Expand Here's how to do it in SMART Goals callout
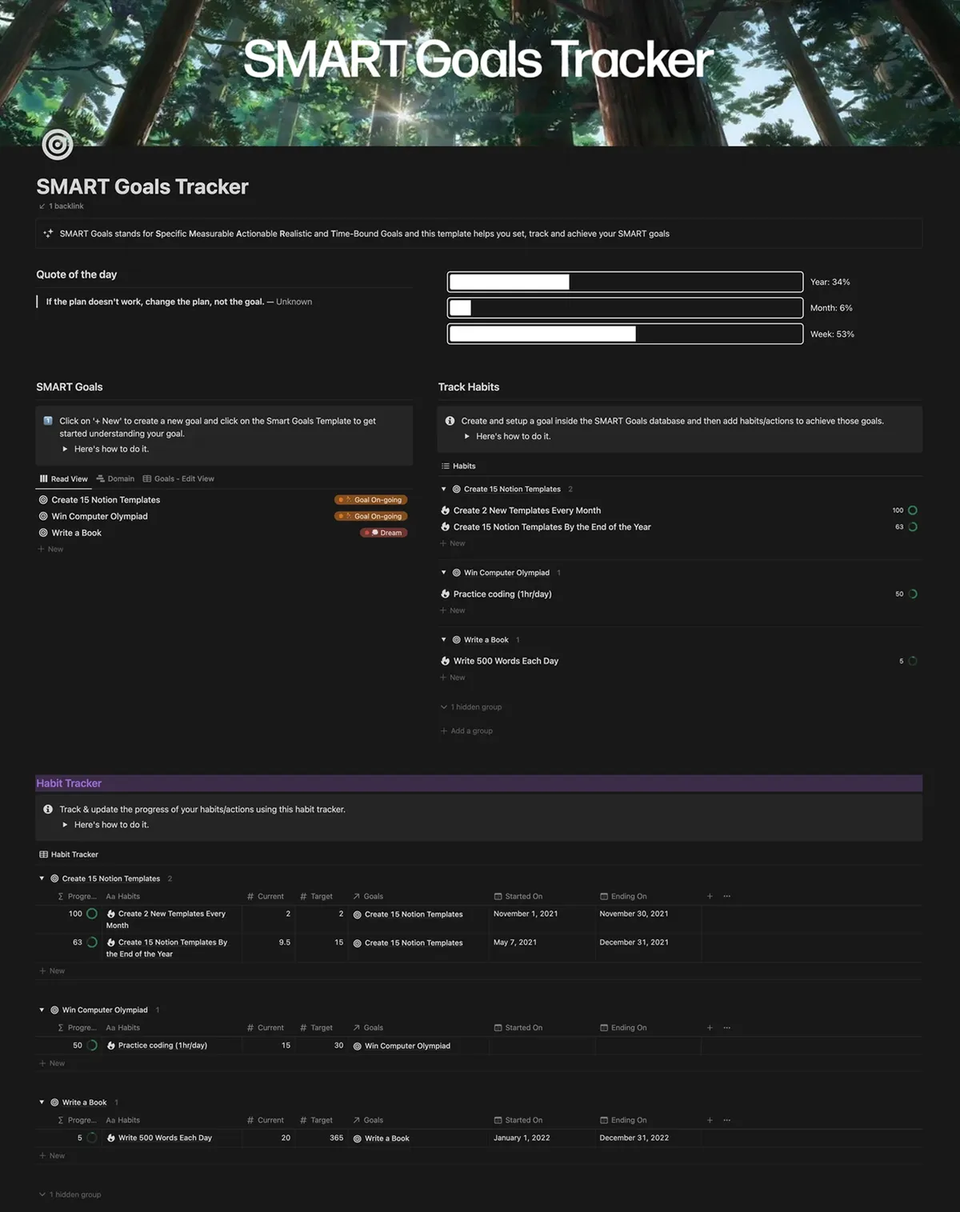 pos(66,449)
